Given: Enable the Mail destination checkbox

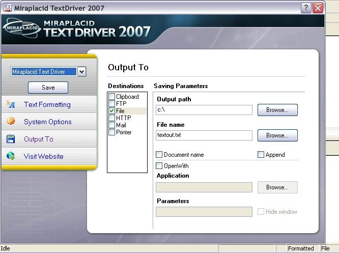Looking at the screenshot, I should [111, 125].
